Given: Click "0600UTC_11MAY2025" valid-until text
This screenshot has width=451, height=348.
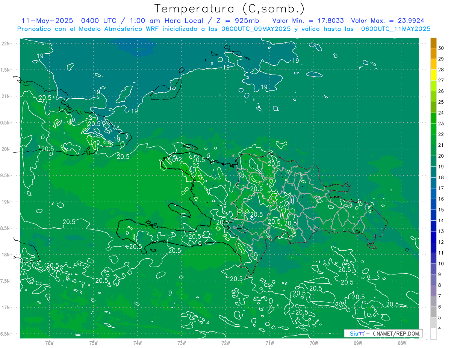Looking at the screenshot, I should pos(396,29).
